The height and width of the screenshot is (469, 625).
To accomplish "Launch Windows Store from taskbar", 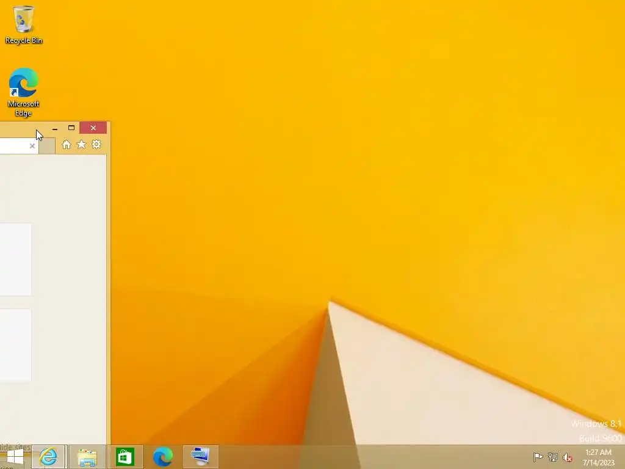I will 125,457.
